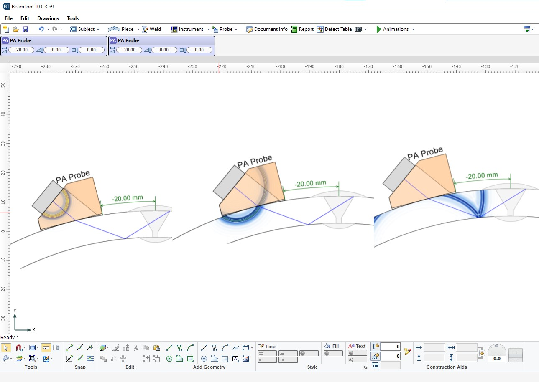
Task: Open the Drawings menu
Action: point(48,18)
